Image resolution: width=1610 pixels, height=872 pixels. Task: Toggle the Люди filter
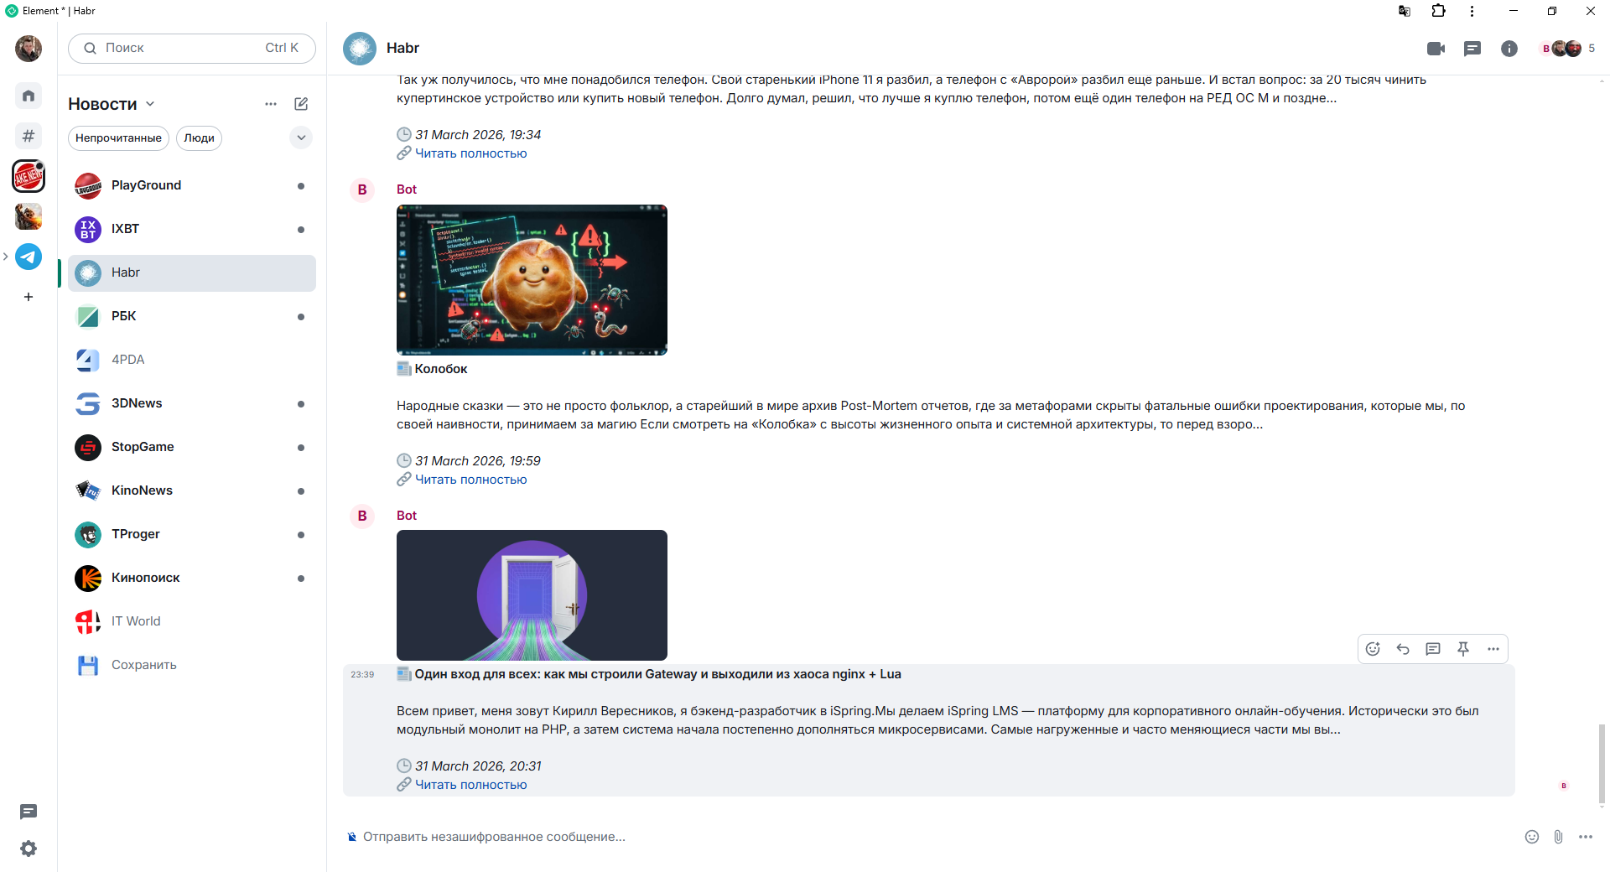(x=199, y=138)
